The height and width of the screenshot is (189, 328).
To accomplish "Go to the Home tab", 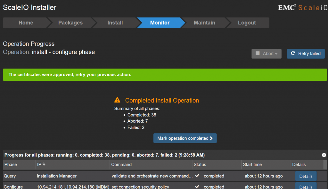I will pos(26,23).
